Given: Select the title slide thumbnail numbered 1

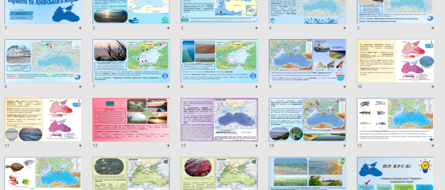Looking at the screenshot, I should point(43,12).
